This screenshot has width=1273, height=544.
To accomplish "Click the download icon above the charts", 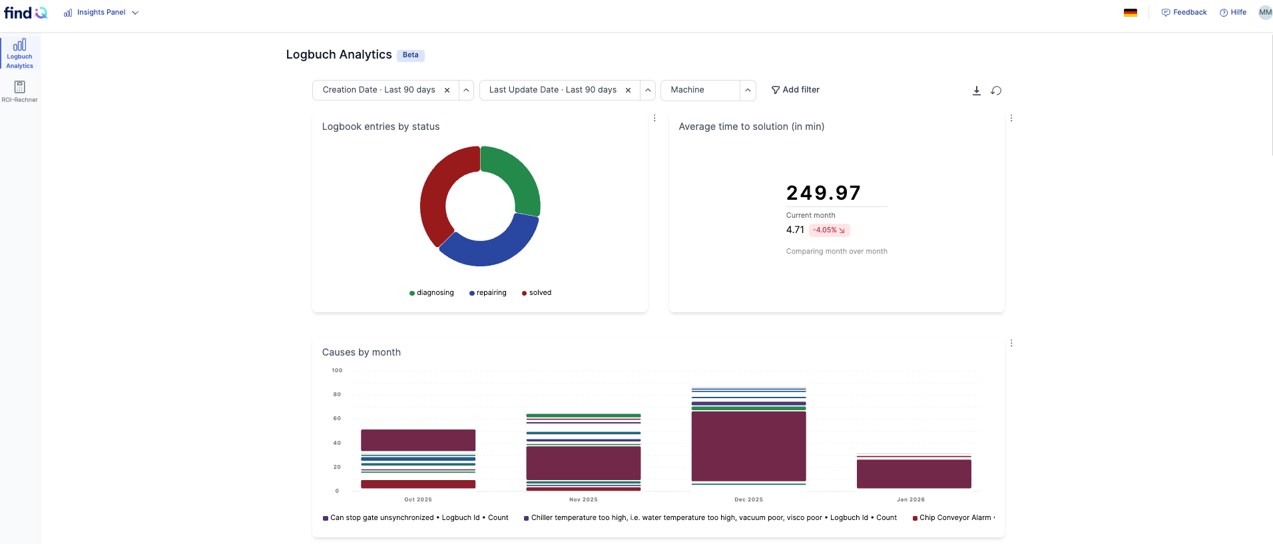I will click(x=976, y=91).
